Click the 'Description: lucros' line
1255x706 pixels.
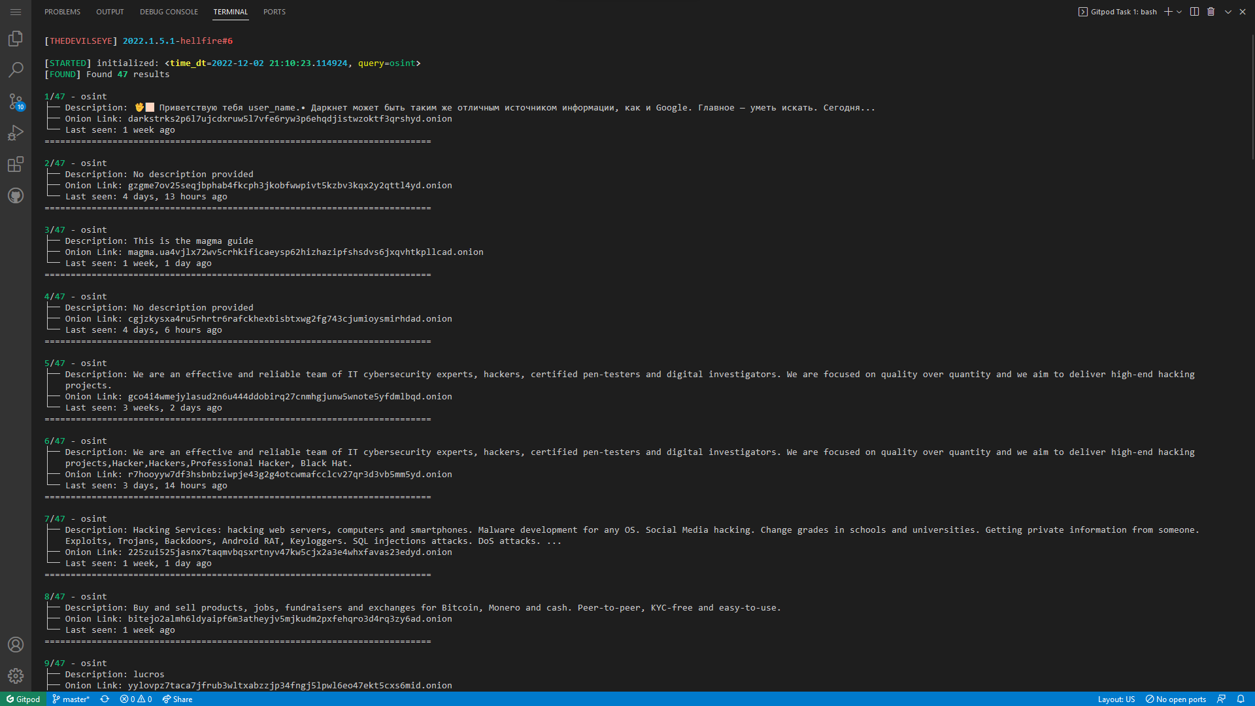pyautogui.click(x=114, y=675)
